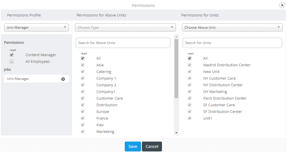Expand the Choose Above Unit dropdown
The height and width of the screenshot is (152, 287).
(232, 27)
